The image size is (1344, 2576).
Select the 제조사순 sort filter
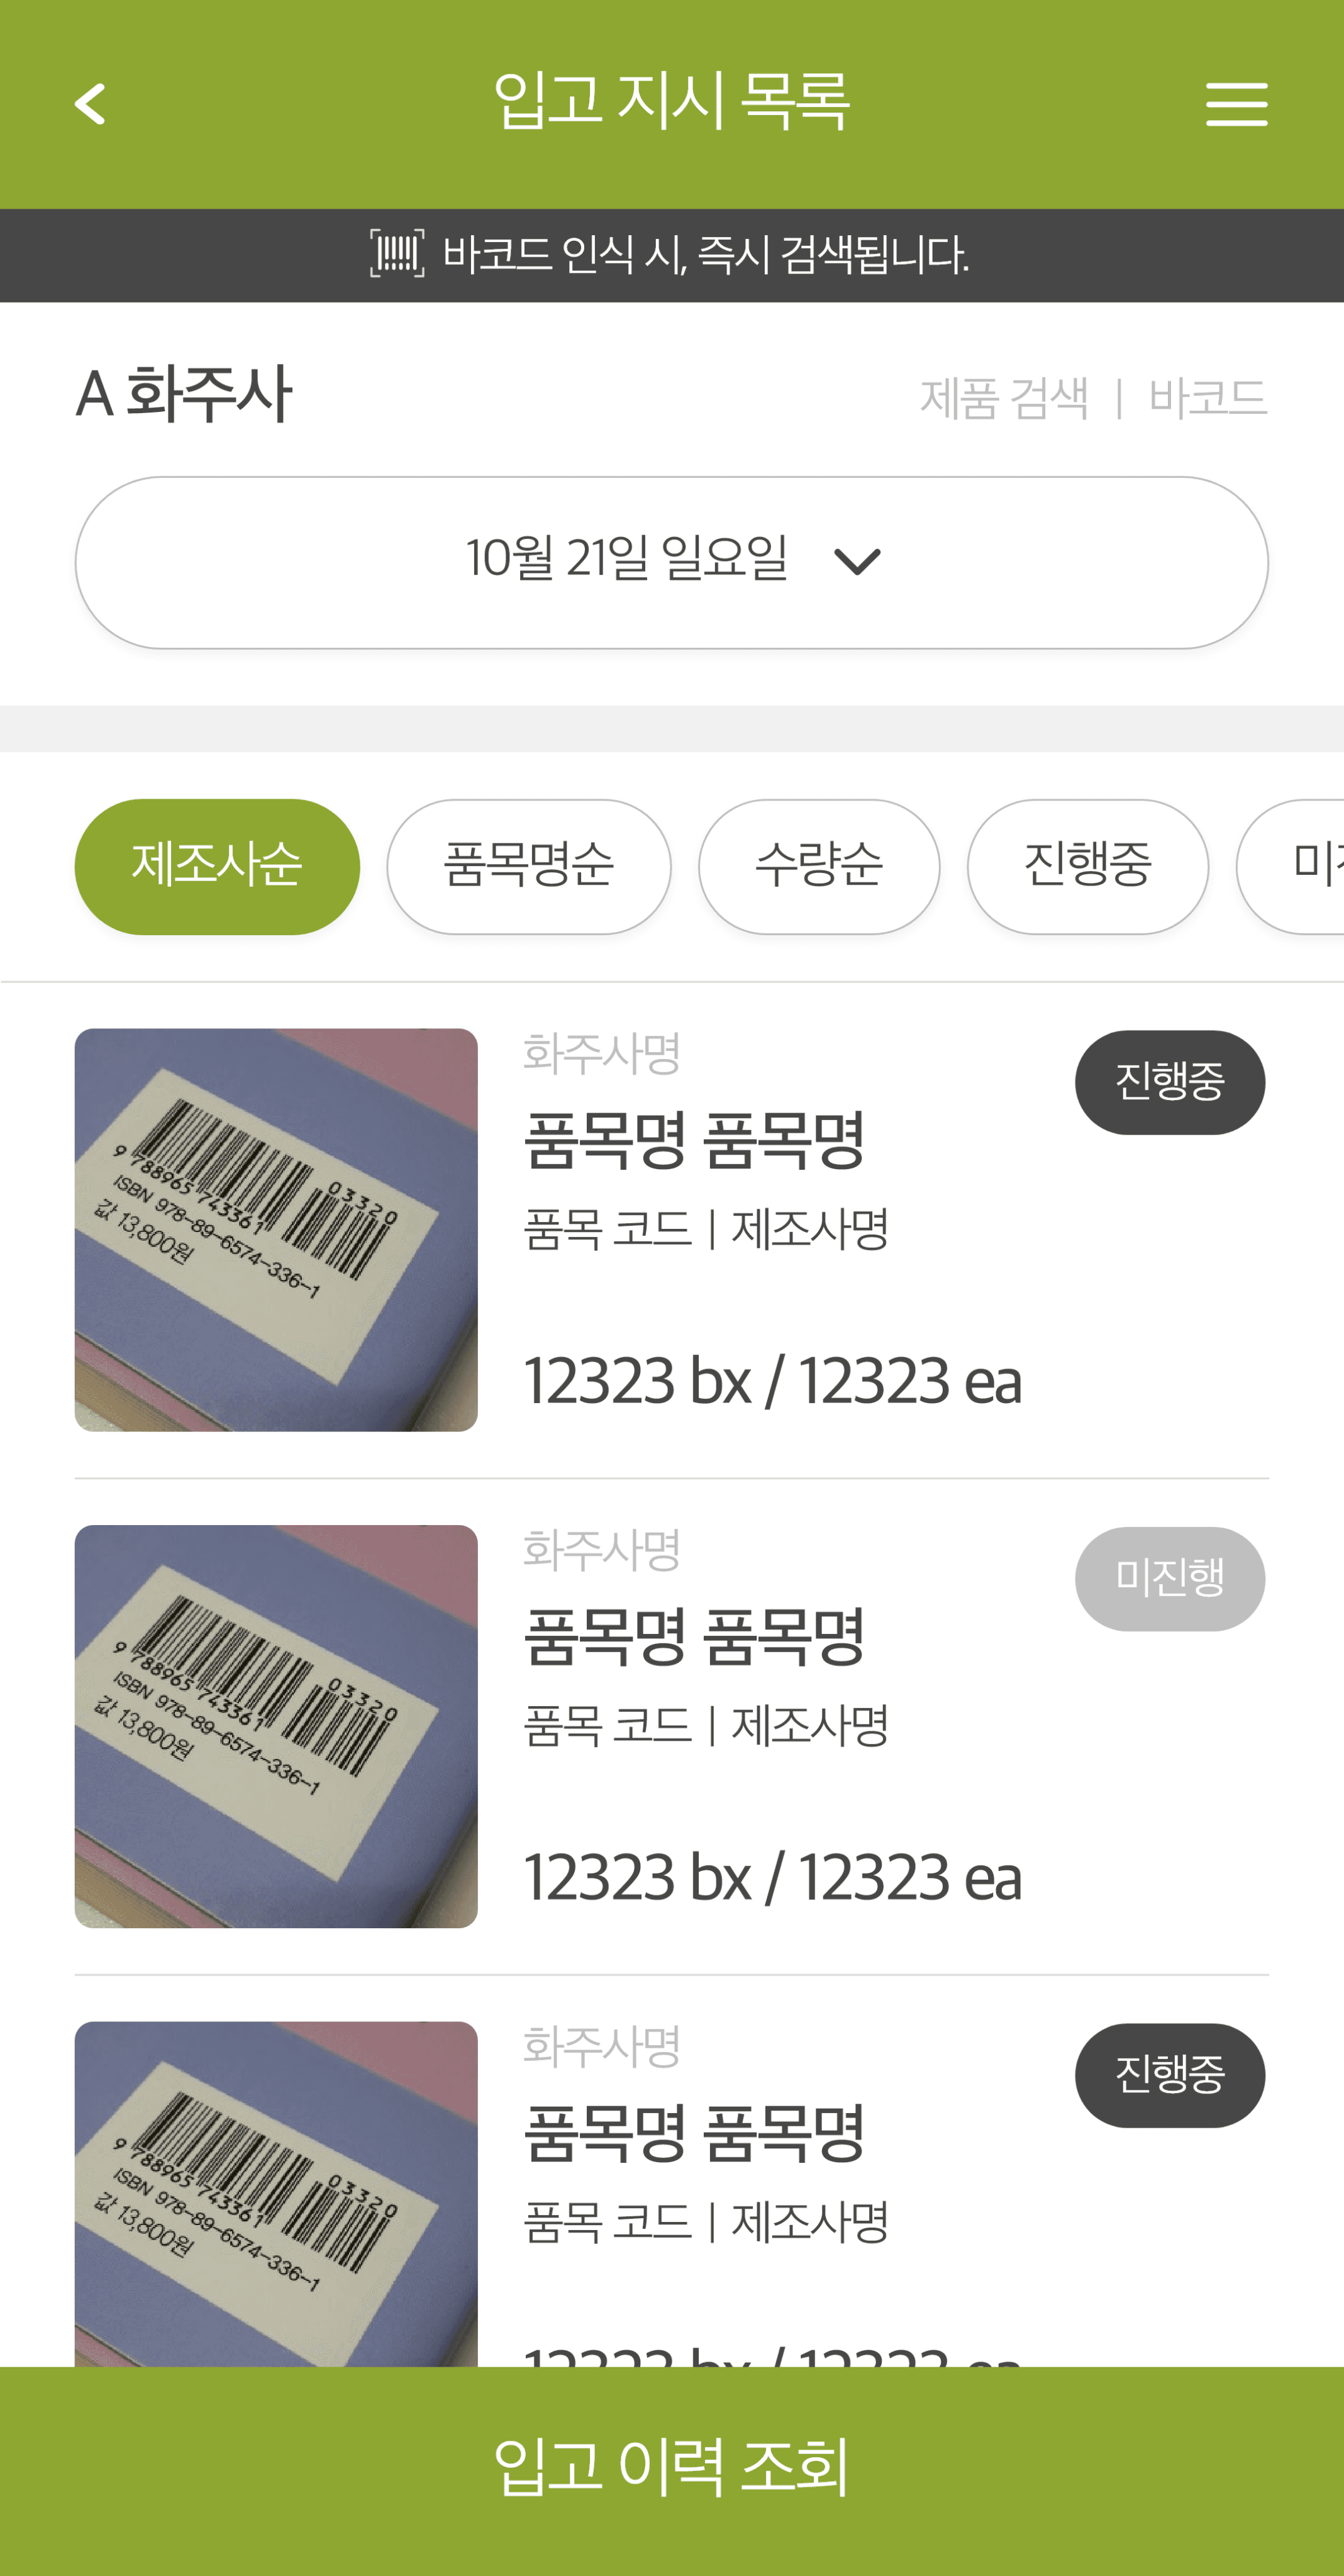click(217, 866)
